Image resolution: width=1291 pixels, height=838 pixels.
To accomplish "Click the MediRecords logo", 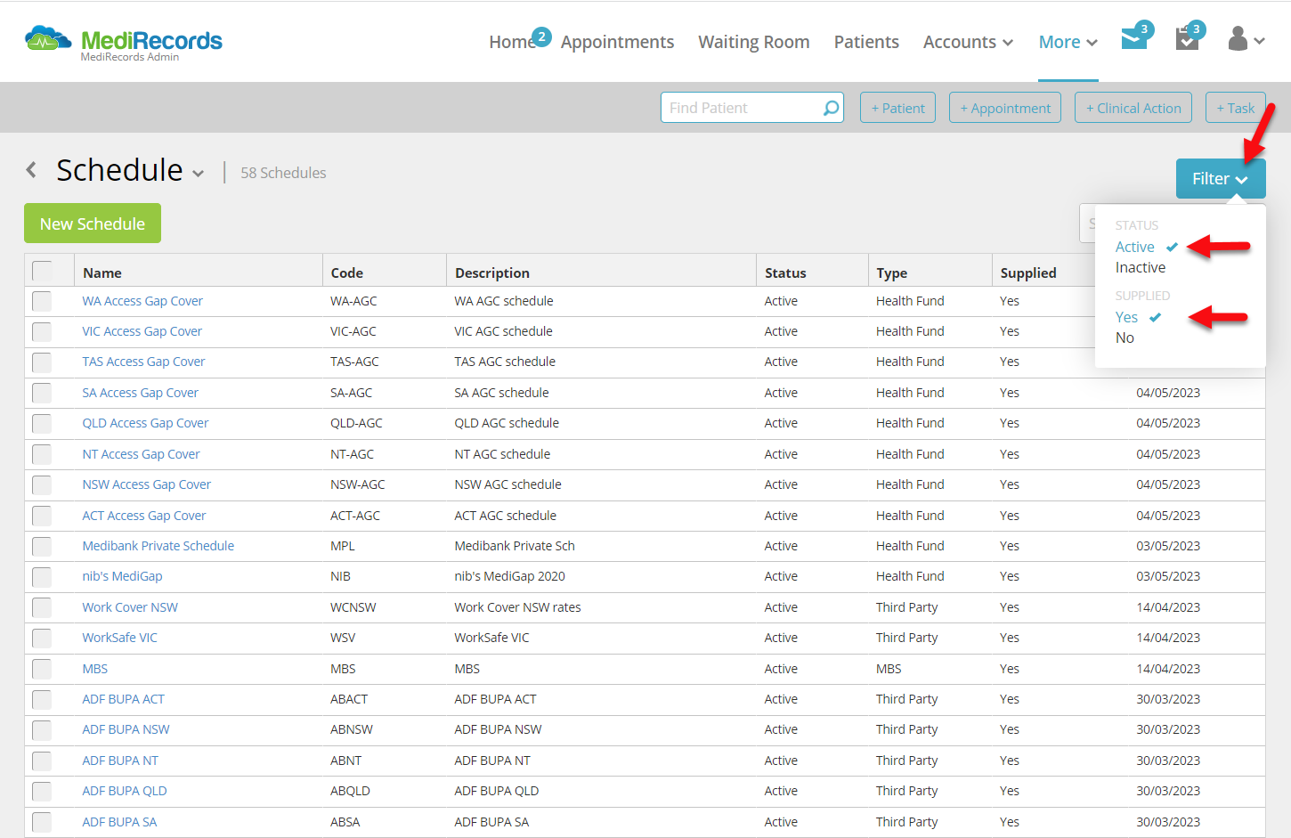I will (124, 42).
